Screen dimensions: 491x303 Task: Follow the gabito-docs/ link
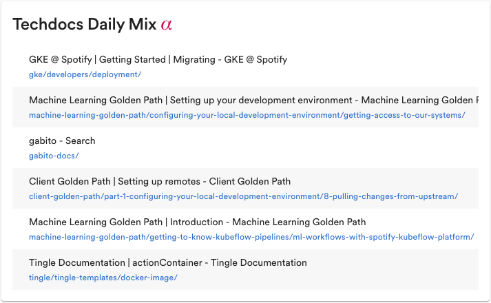[x=54, y=156]
